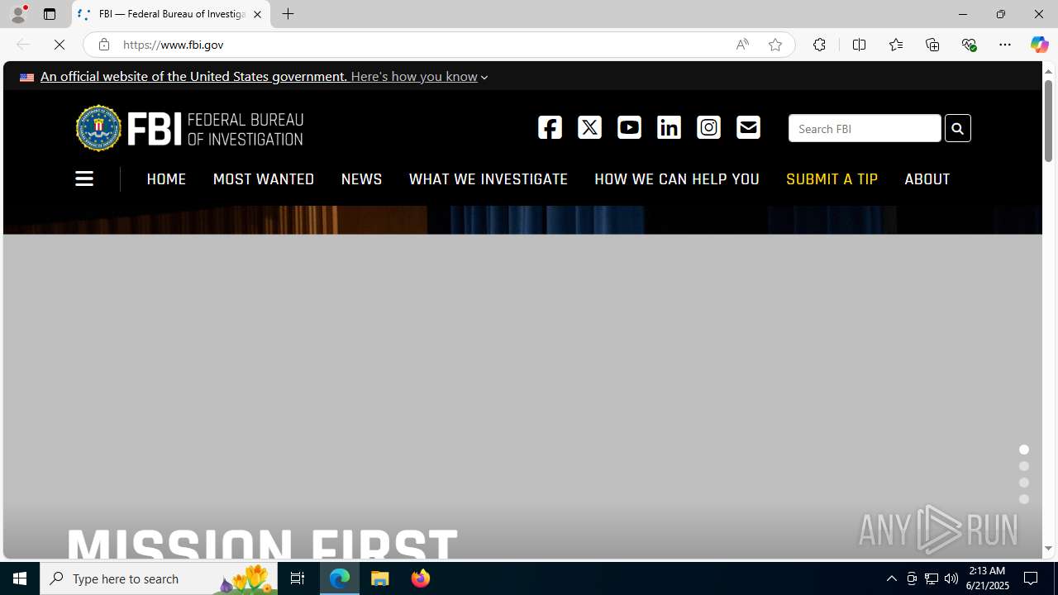Select the FBI tab title
1058x595 pixels.
pos(172,14)
